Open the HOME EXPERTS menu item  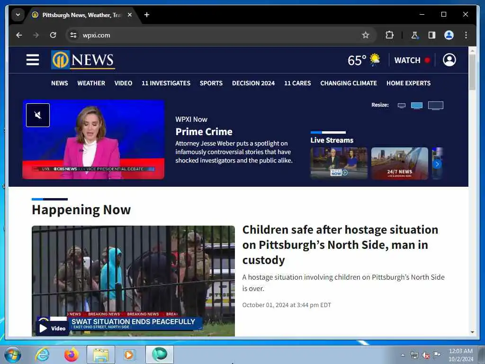(408, 83)
